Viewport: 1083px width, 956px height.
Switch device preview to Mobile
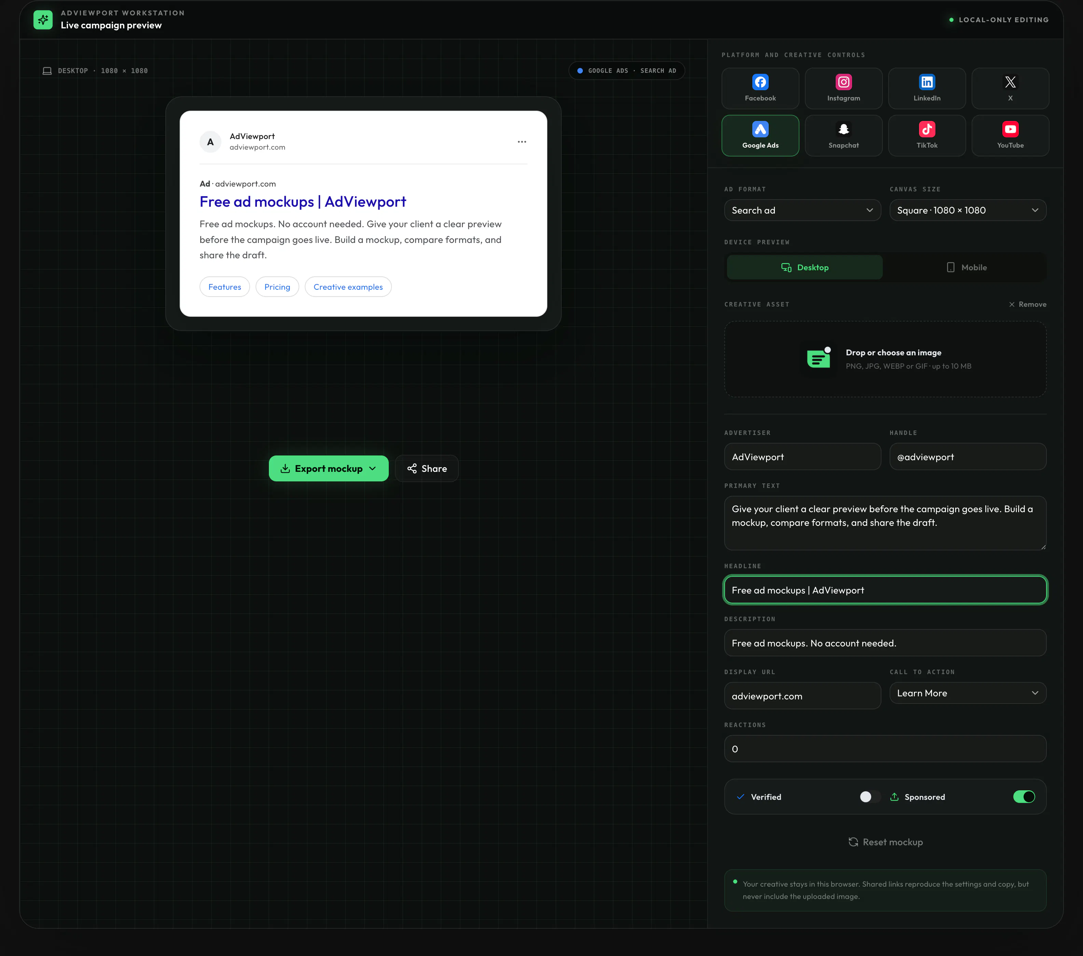[x=967, y=267]
